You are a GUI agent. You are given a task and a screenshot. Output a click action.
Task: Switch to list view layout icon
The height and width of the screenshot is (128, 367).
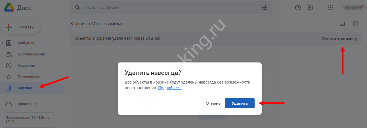pos(342,24)
